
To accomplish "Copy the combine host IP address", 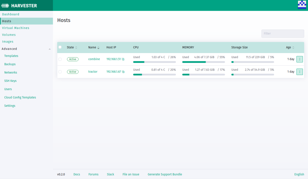I will (123, 59).
